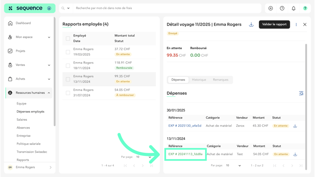Image resolution: width=315 pixels, height=177 pixels.
Task: Switch to the Remarques tab
Action: (221, 80)
